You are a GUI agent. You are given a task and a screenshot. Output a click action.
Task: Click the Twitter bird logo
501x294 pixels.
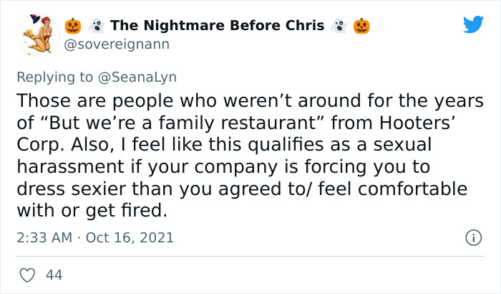click(x=473, y=25)
